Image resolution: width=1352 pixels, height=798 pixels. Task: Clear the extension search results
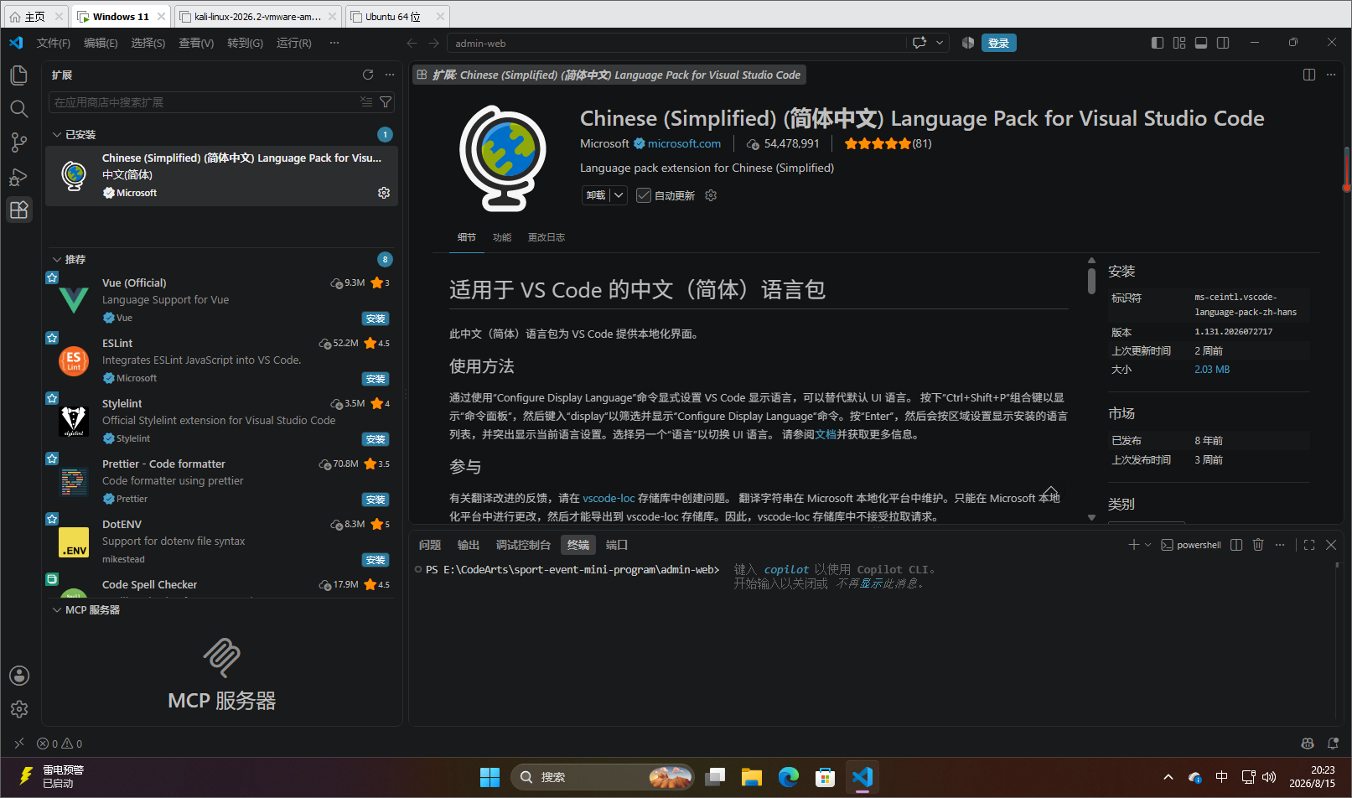click(366, 102)
